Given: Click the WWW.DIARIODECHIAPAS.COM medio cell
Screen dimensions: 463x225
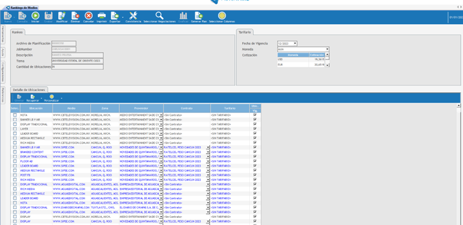Looking at the screenshot, I should 71,207.
